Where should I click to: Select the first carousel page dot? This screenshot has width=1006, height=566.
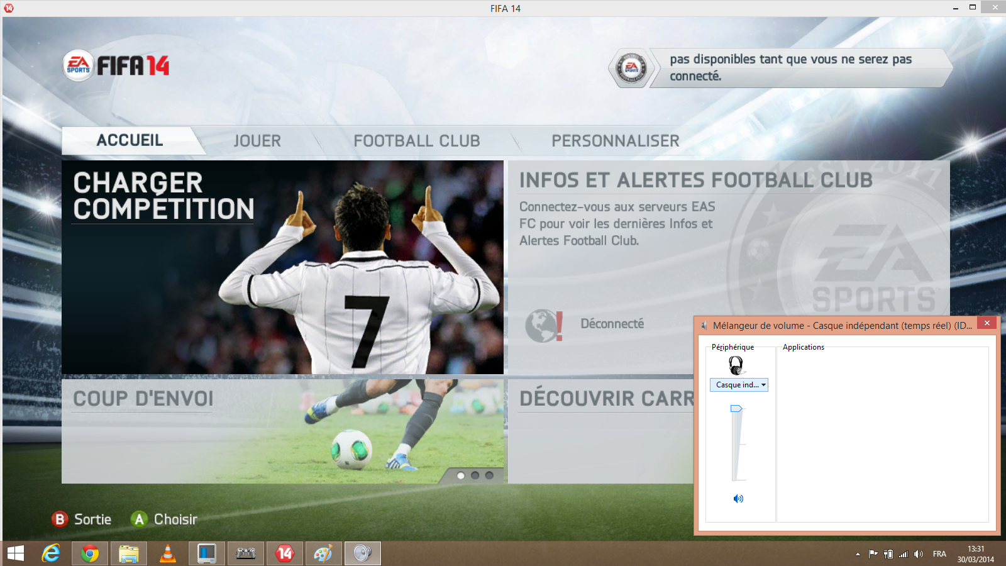pos(461,475)
